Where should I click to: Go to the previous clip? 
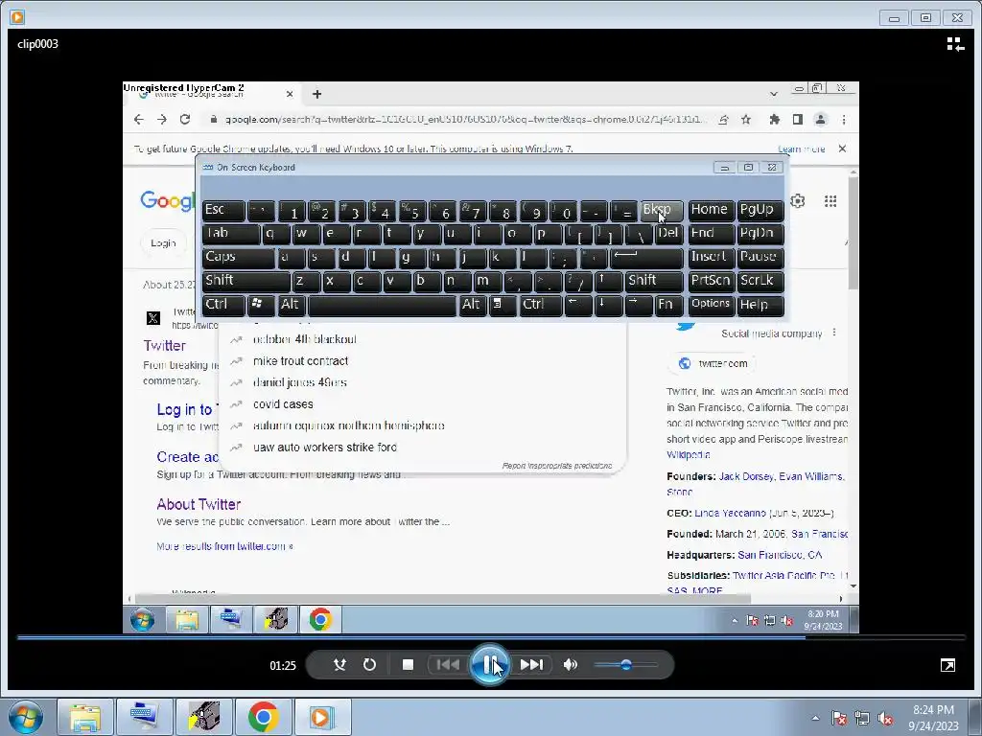pos(448,665)
